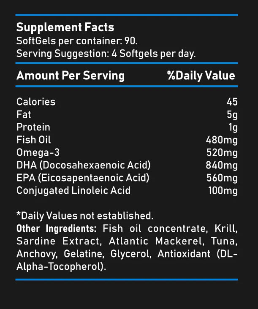Click the Supplement Facts heading

(x=65, y=27)
